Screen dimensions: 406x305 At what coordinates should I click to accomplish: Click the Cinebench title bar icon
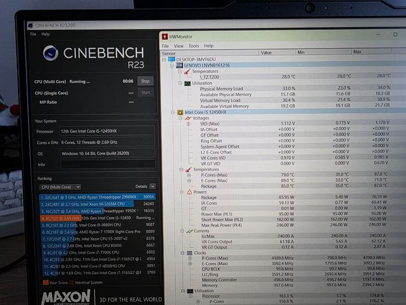coord(31,26)
